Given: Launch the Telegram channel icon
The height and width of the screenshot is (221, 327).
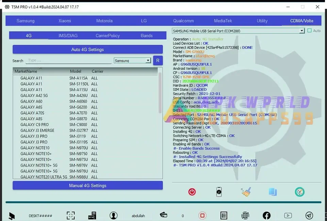Looking at the screenshot, I should [309, 215].
